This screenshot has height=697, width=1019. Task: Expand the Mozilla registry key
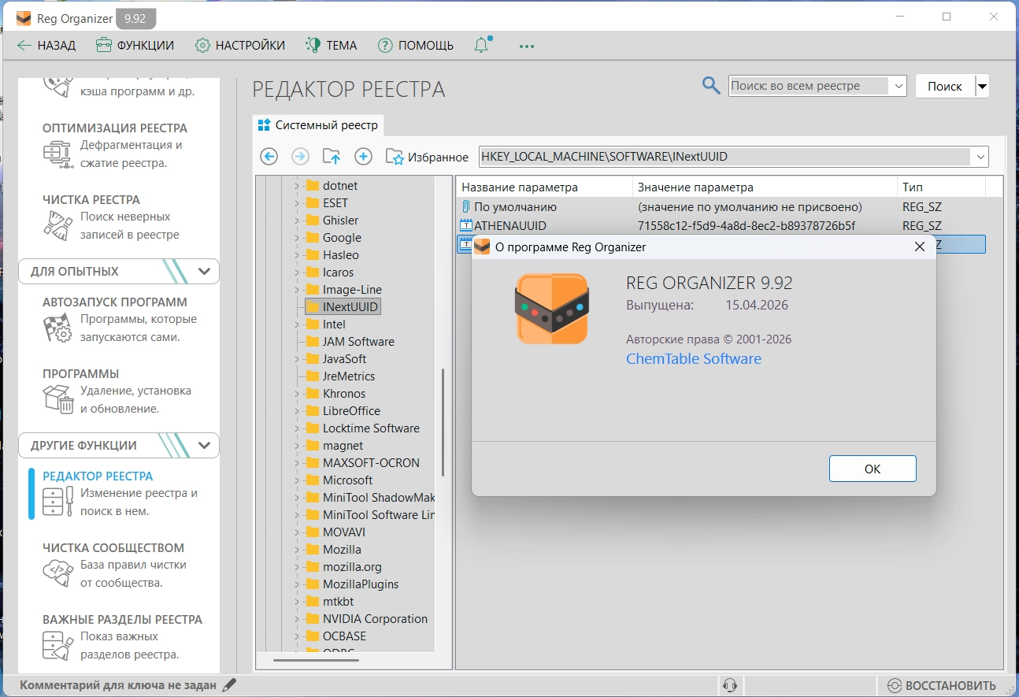click(297, 550)
